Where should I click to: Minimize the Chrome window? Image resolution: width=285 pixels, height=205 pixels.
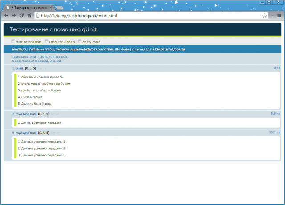click(x=262, y=3)
